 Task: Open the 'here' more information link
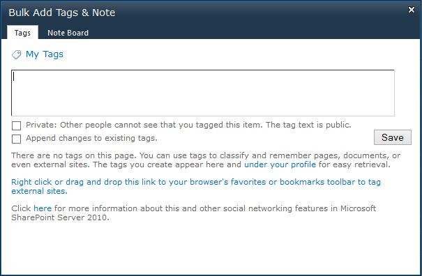43,208
